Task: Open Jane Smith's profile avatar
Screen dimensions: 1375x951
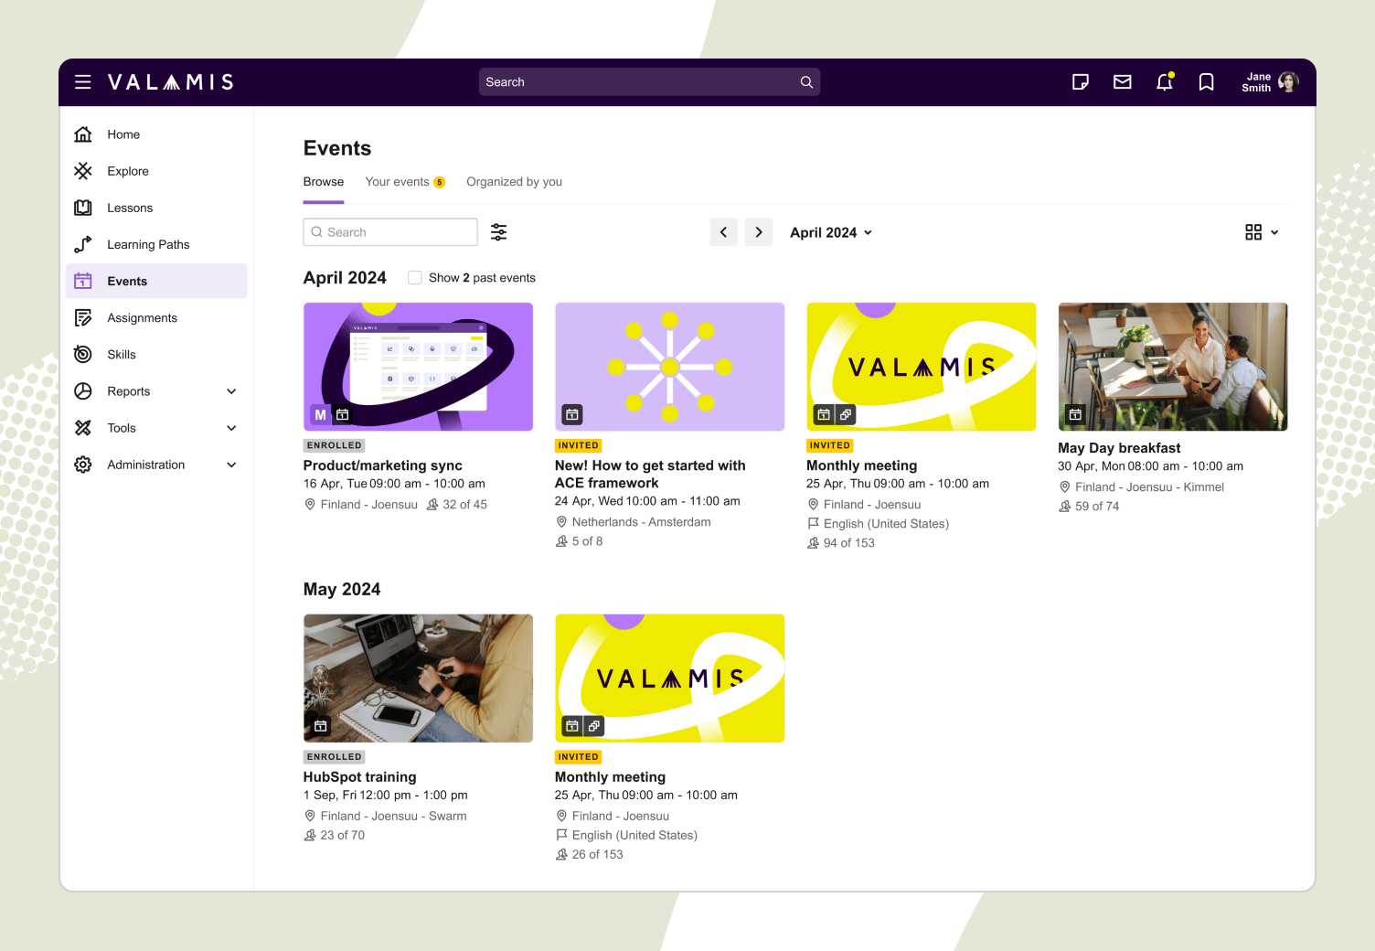Action: tap(1289, 82)
